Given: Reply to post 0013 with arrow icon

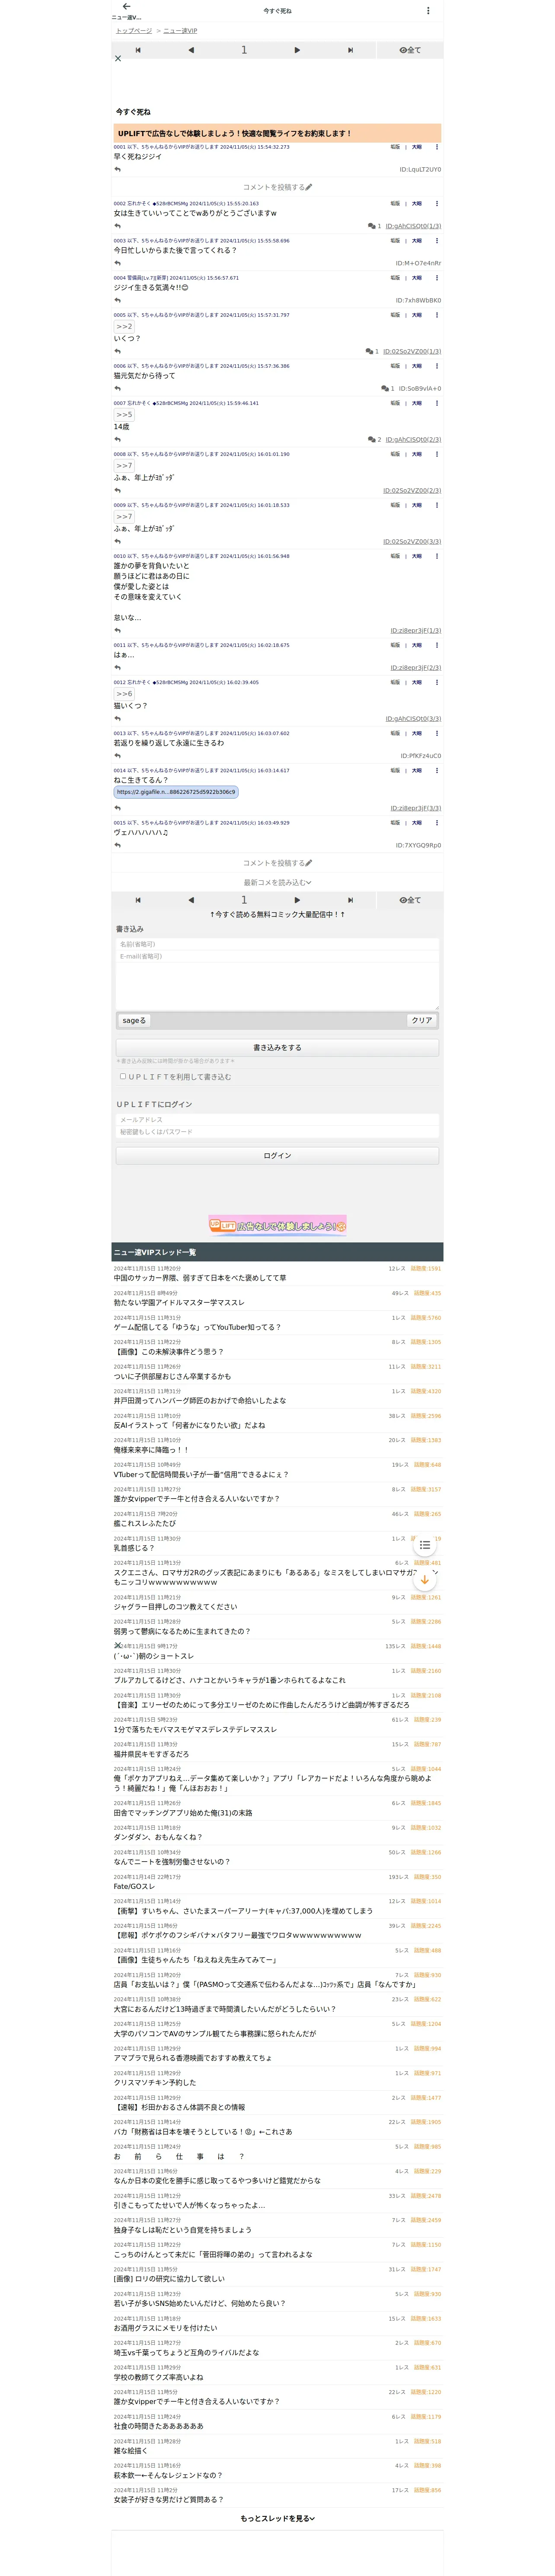Looking at the screenshot, I should 117,756.
